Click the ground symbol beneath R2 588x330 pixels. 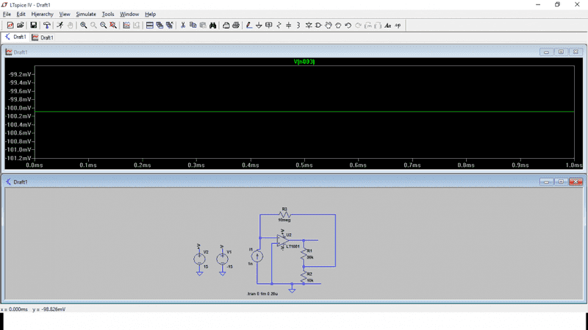click(292, 289)
